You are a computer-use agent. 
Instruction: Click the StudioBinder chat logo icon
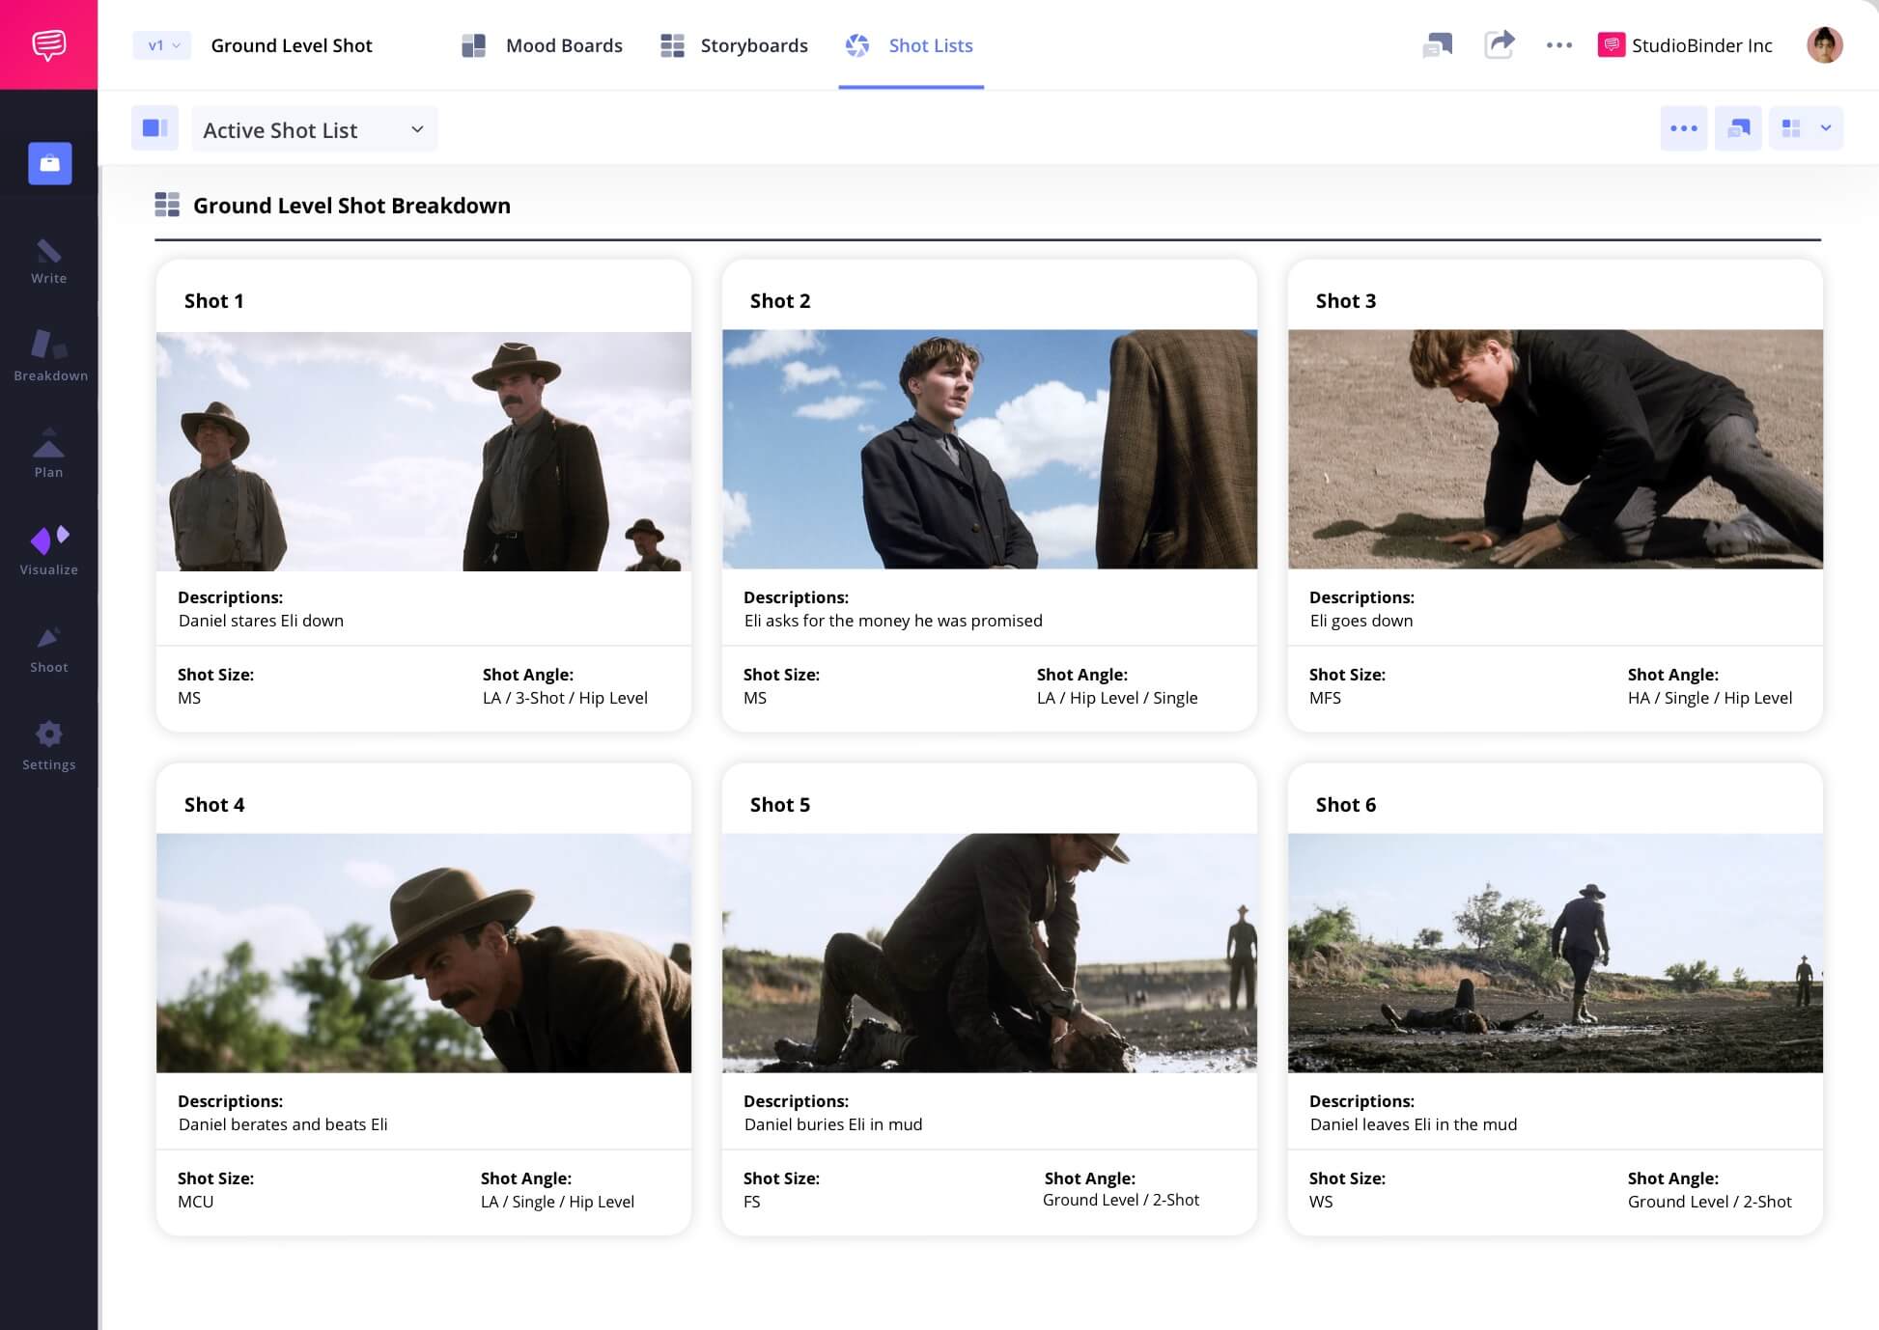coord(48,44)
